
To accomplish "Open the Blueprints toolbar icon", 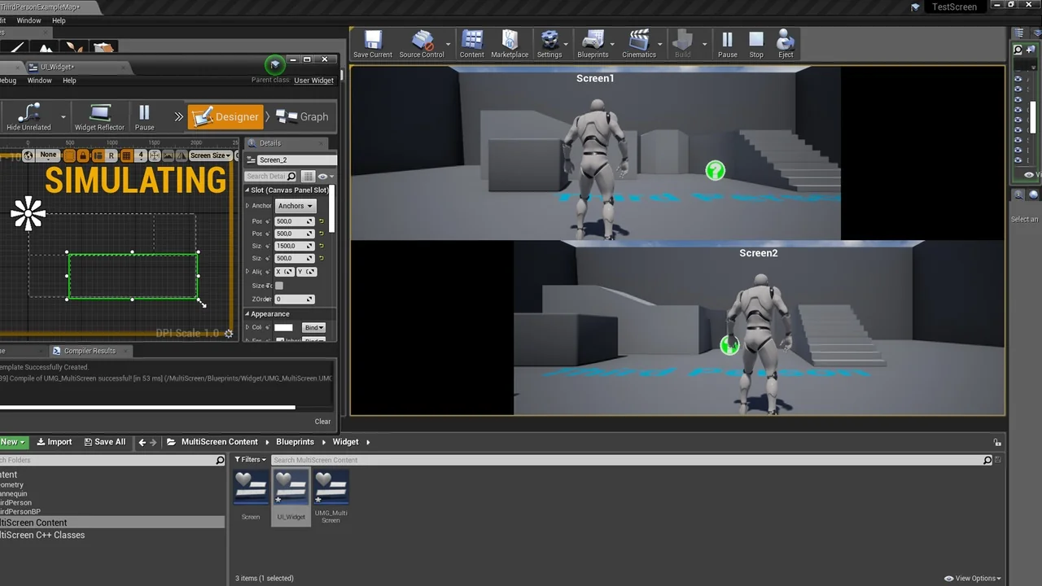I will coord(593,42).
